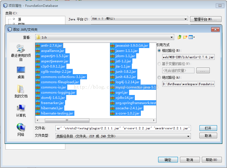The height and width of the screenshot is (168, 227).
Task: Select cglib-nodep-2.2.jar
Action: coord(54,72)
